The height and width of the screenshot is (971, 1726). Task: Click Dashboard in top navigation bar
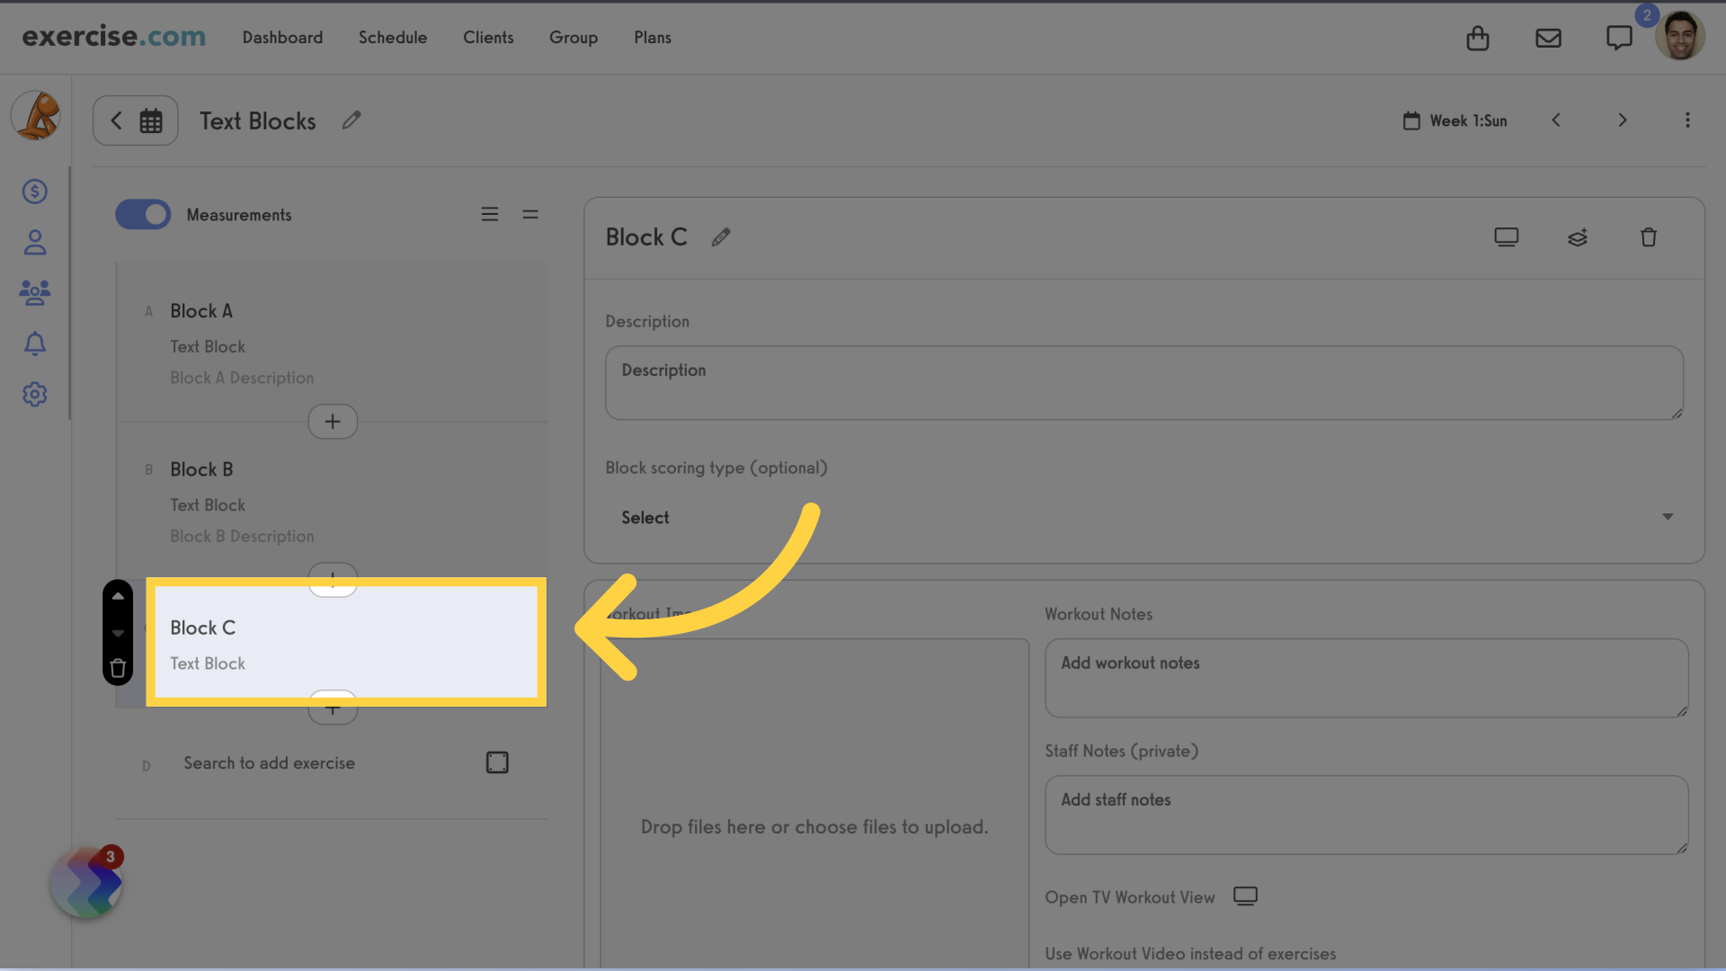(282, 36)
